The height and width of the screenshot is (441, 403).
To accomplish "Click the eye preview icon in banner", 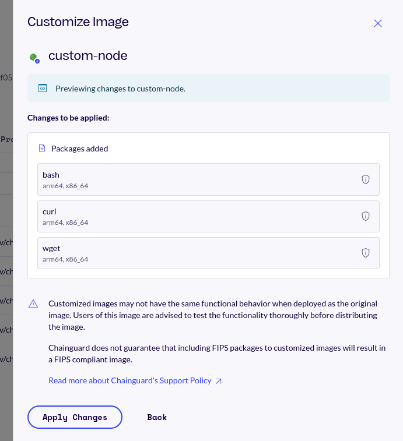I will pos(42,89).
